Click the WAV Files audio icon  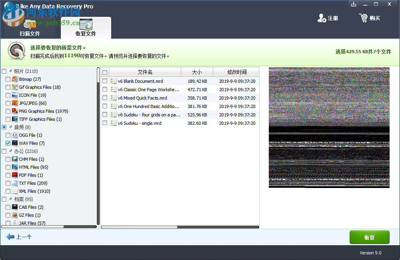click(x=14, y=143)
